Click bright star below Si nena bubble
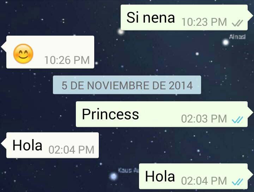The width and height of the screenshot is (254, 192). coord(121,32)
